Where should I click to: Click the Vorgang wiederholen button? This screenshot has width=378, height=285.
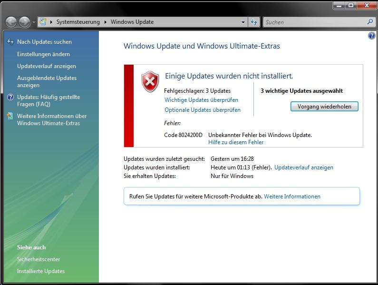(x=324, y=107)
